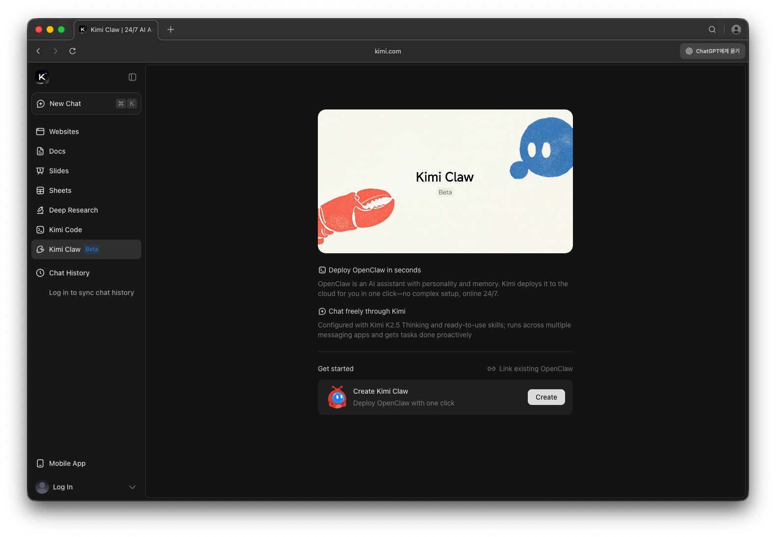Click the K shortcut key badge
This screenshot has width=776, height=537.
point(132,104)
